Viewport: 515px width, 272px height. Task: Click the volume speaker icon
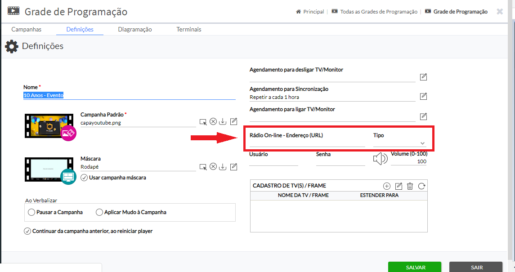tap(380, 159)
